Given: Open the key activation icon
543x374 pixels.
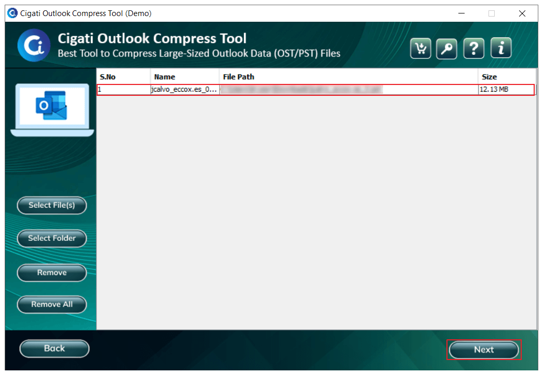Looking at the screenshot, I should click(447, 48).
